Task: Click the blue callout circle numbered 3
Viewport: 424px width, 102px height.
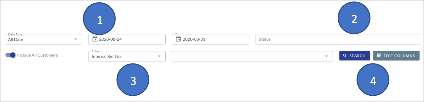Action: pos(133,80)
